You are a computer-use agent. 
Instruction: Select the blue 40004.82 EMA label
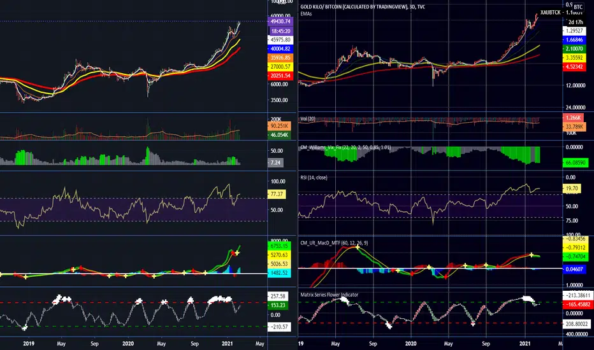[280, 49]
